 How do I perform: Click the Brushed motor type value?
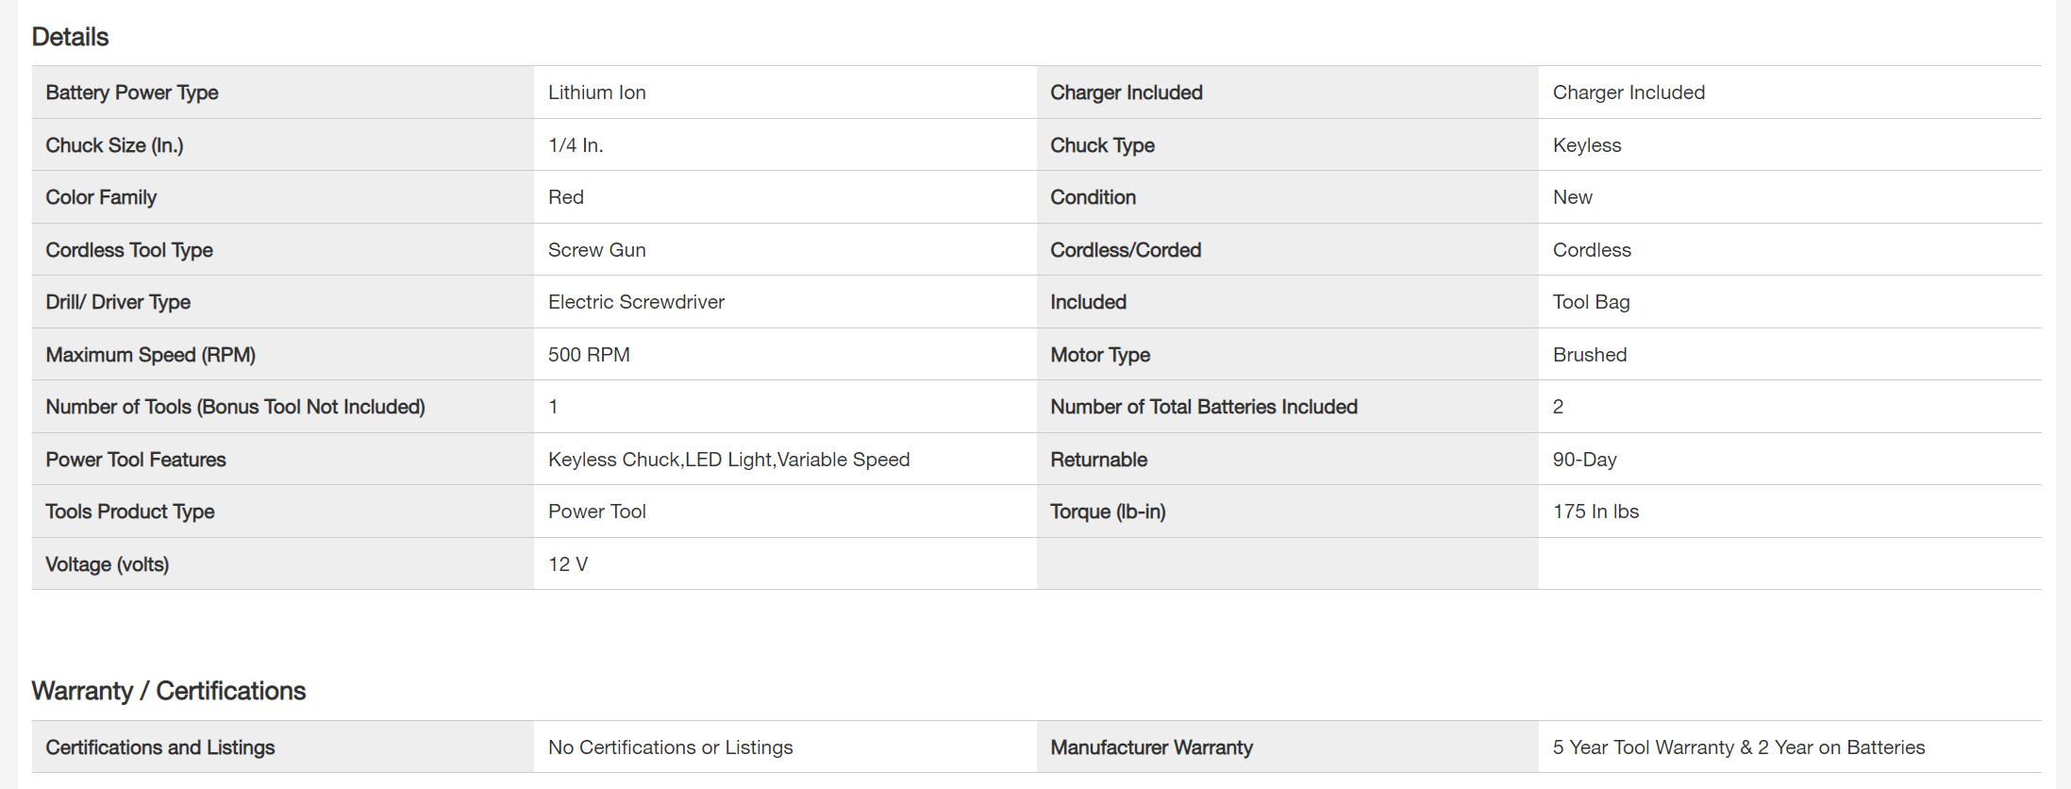(1590, 355)
